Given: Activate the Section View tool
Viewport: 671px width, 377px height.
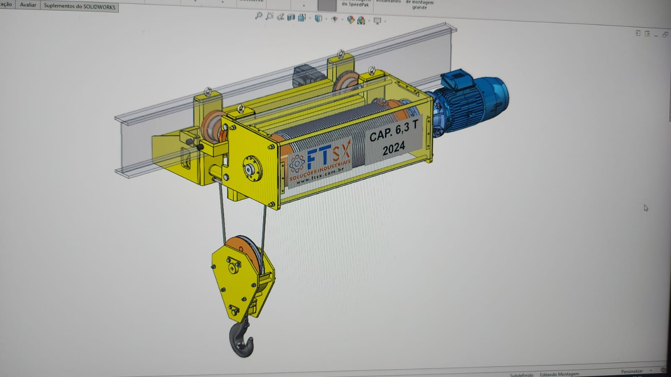Looking at the screenshot, I should [x=291, y=17].
